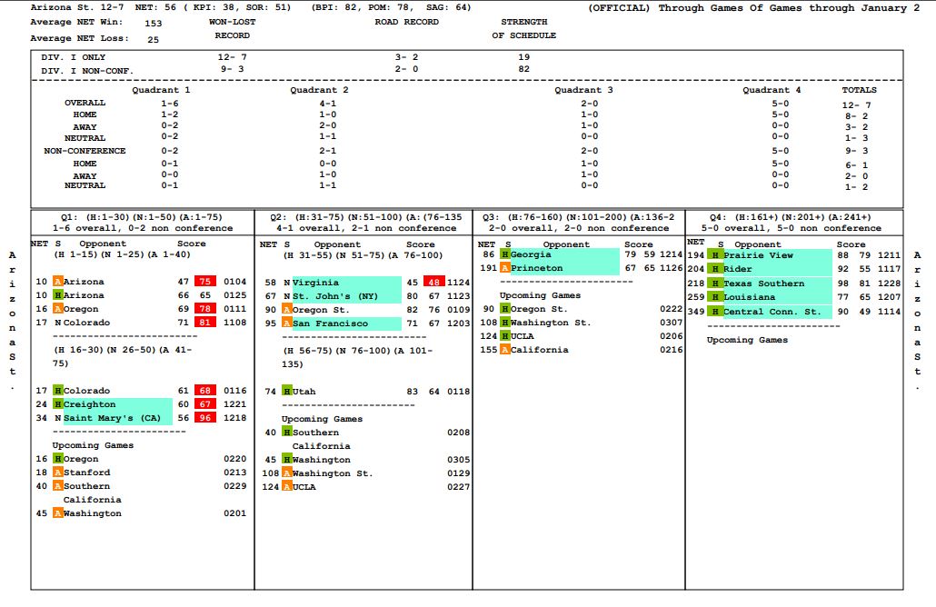The width and height of the screenshot is (936, 607).
Task: Click the TOTALS column heading
Action: pyautogui.click(x=859, y=91)
